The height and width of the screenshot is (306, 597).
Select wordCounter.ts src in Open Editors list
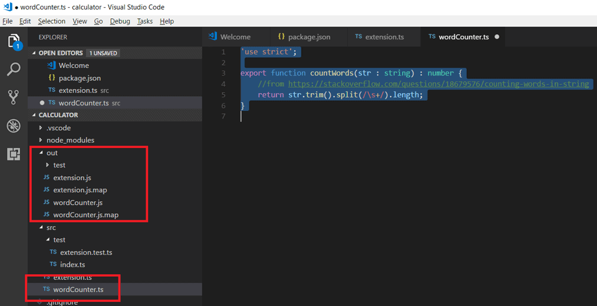pyautogui.click(x=115, y=103)
